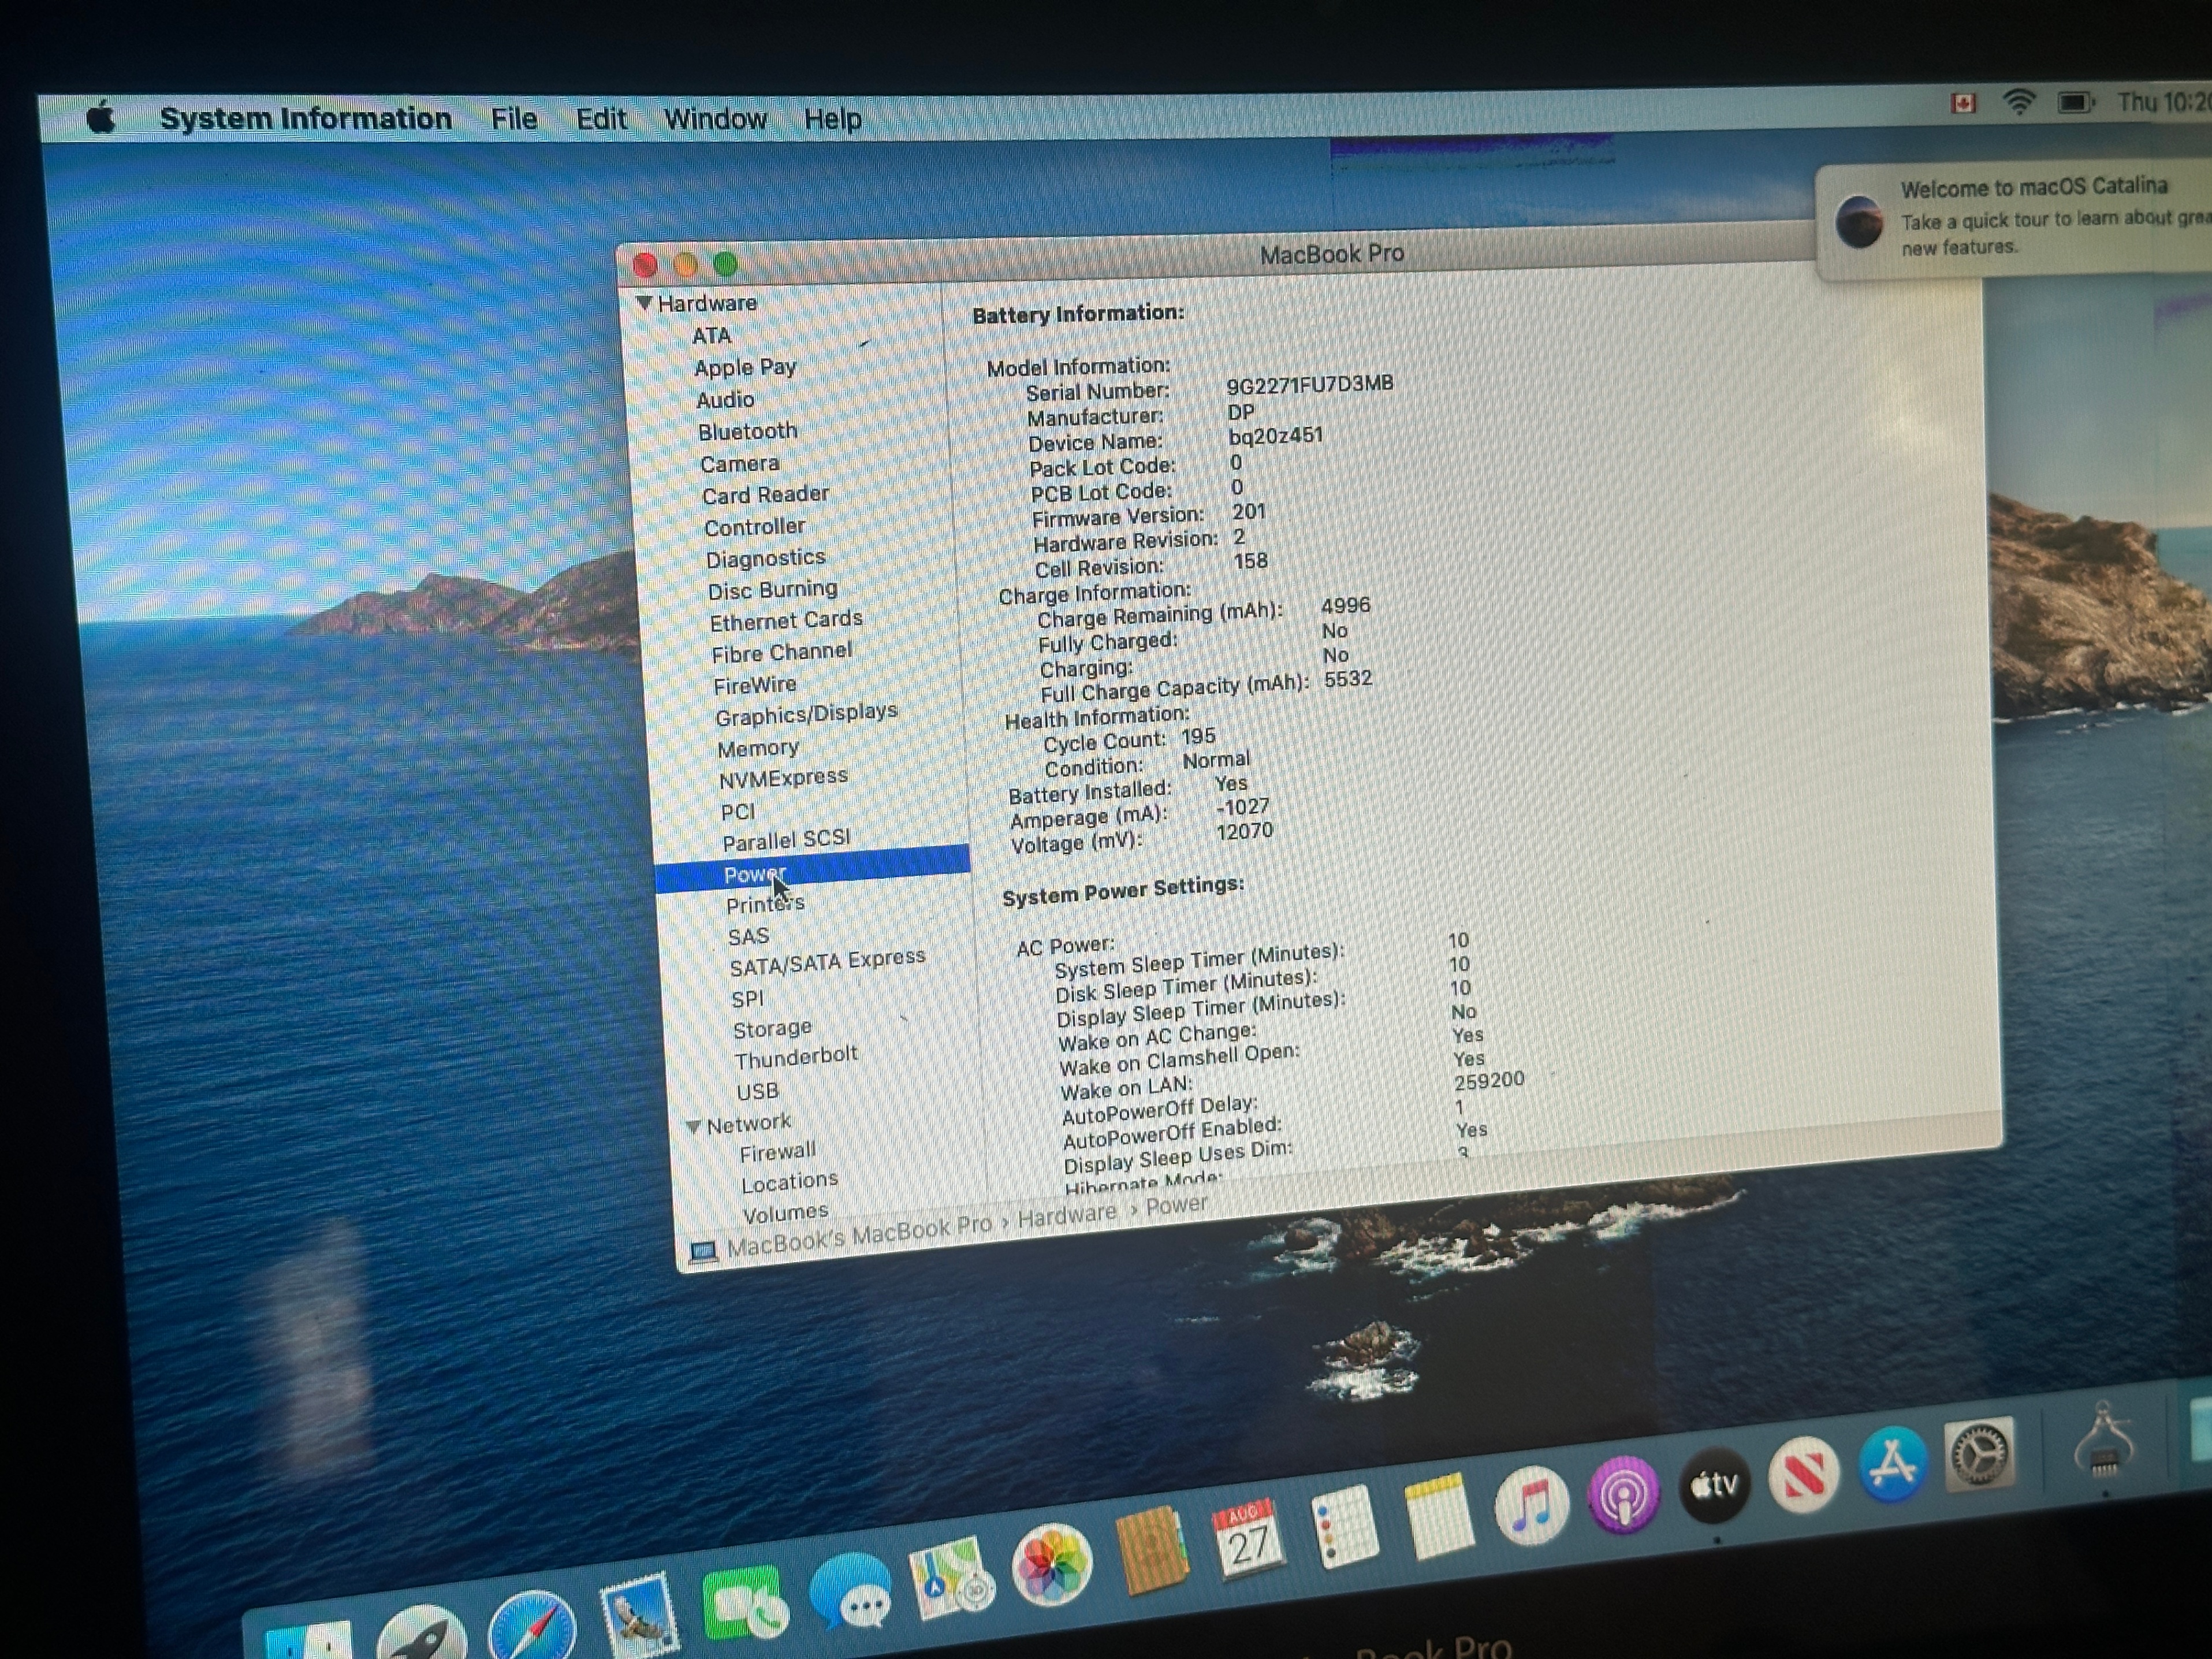2212x1659 pixels.
Task: Click laptop icon in path bar
Action: [x=704, y=1252]
